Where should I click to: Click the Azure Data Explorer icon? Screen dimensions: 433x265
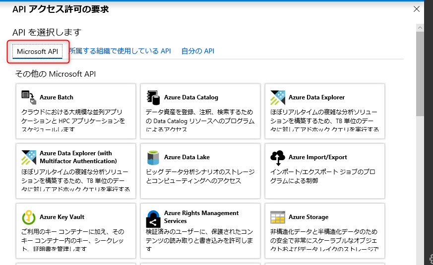[278, 97]
